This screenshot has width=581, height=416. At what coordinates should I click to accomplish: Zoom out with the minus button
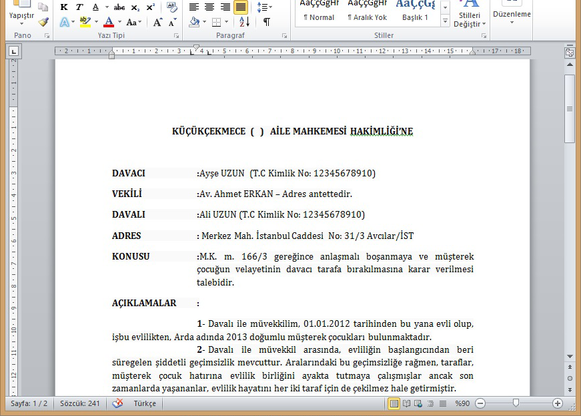click(480, 403)
